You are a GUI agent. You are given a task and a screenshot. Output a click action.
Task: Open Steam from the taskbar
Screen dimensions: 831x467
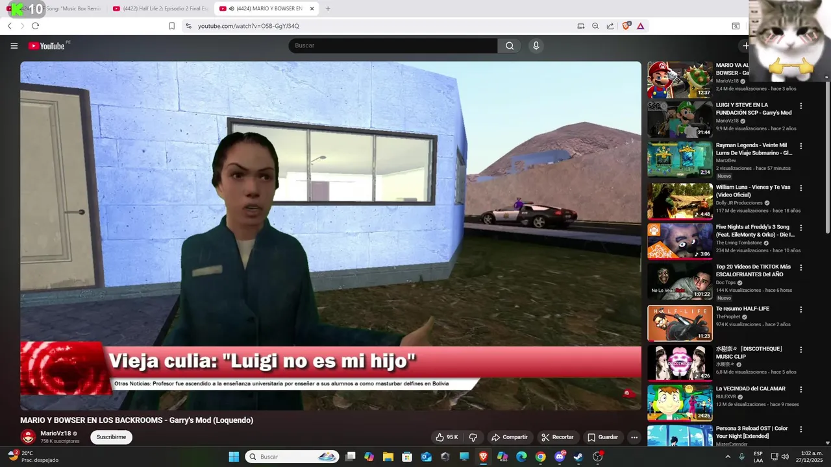pos(578,457)
